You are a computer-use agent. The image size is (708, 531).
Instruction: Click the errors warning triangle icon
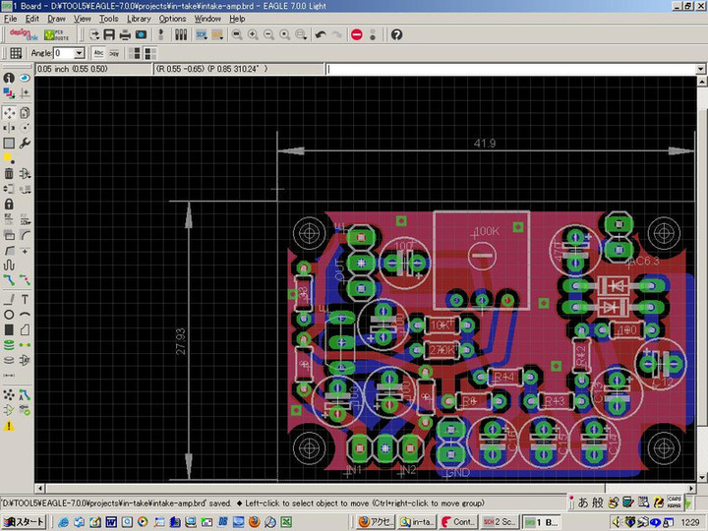[x=9, y=426]
